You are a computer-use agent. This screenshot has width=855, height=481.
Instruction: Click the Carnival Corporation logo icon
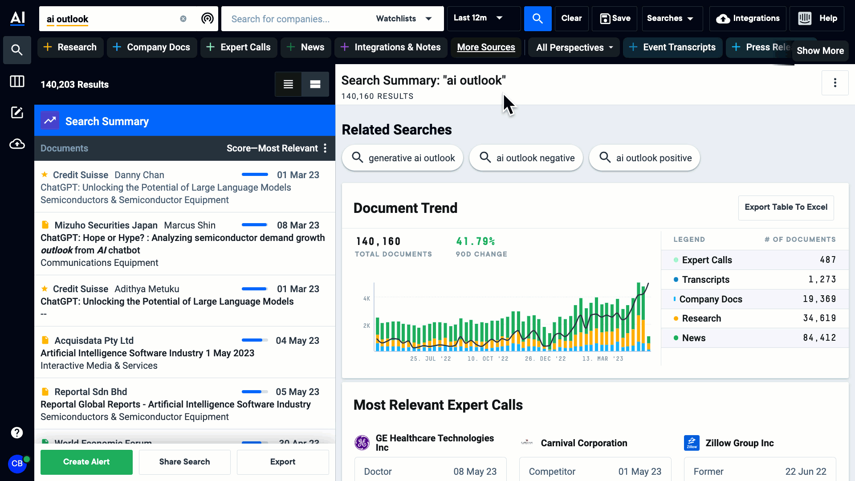[527, 443]
